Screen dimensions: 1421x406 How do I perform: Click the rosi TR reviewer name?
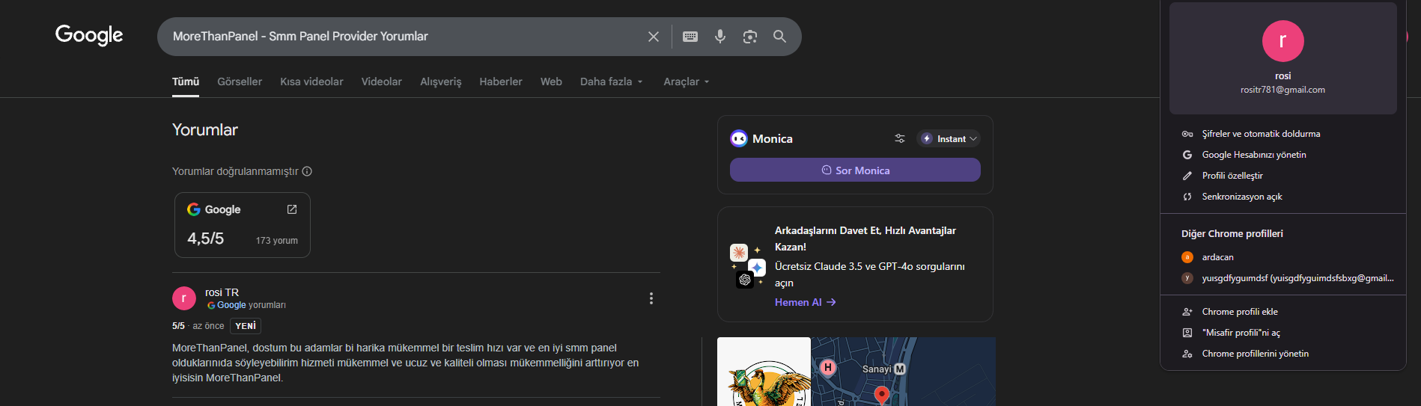click(x=222, y=292)
